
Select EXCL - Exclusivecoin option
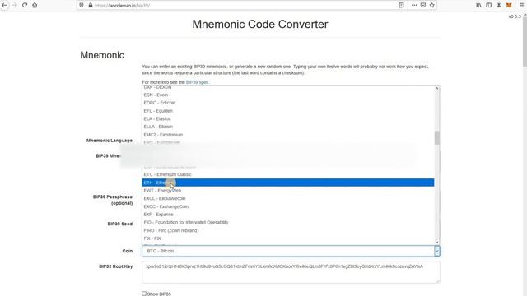pos(287,198)
